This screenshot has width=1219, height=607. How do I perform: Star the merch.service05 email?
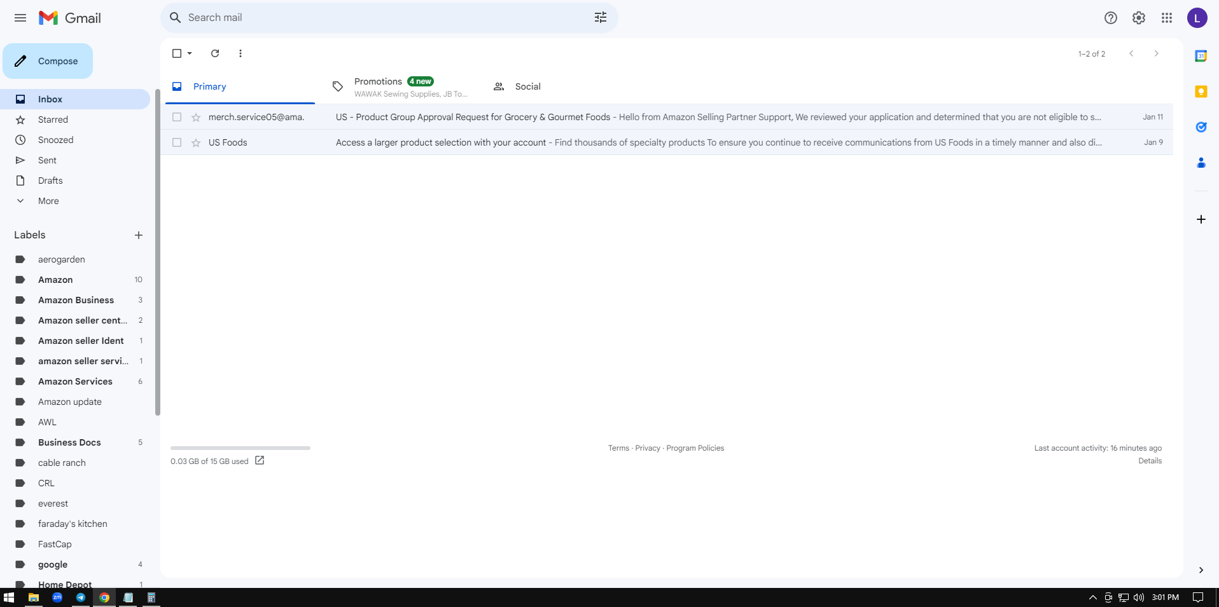196,117
